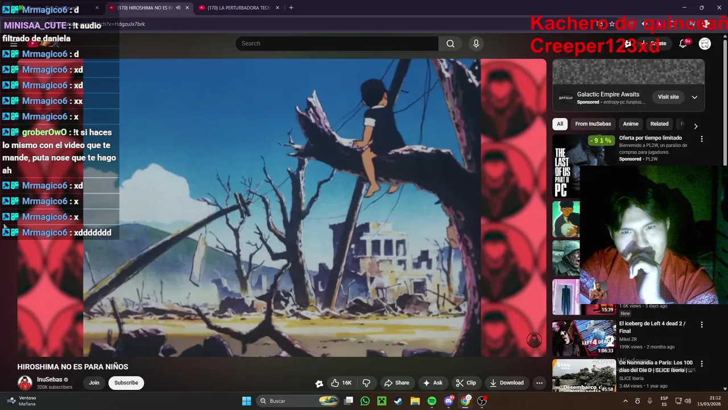Open Minecraft creeper icon in taskbar
The image size is (728, 410).
point(382,401)
